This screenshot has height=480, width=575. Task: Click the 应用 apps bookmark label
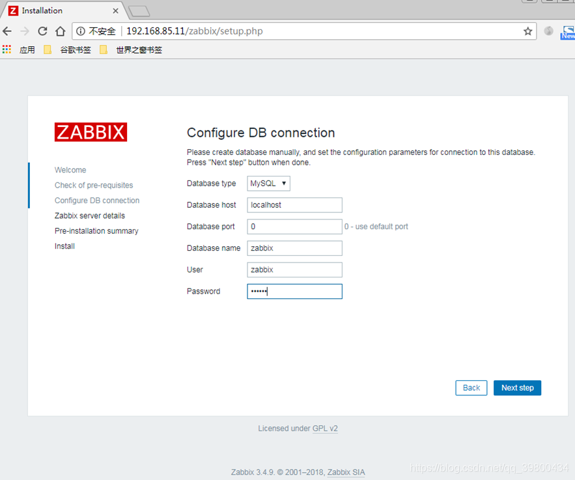click(x=27, y=49)
